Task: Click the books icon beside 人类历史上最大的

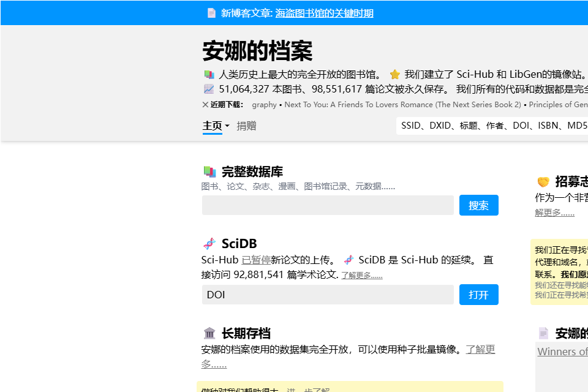Action: point(209,74)
